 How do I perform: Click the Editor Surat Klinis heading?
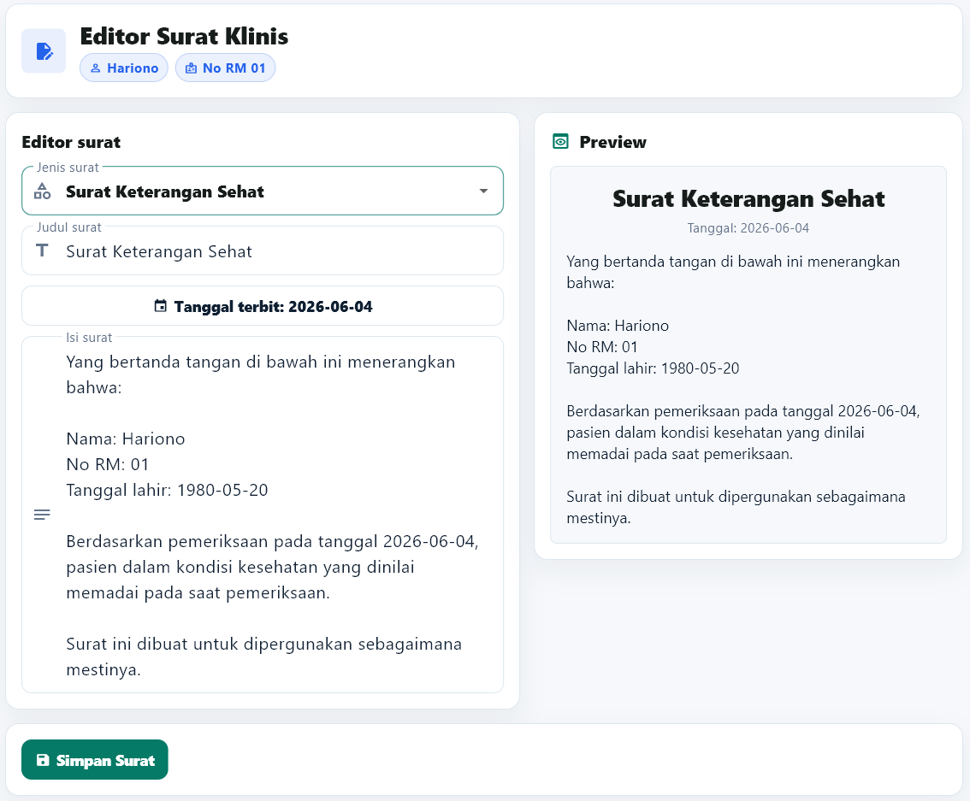click(x=184, y=37)
